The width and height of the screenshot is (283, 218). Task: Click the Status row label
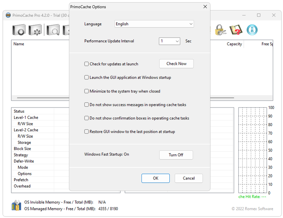coord(19,111)
